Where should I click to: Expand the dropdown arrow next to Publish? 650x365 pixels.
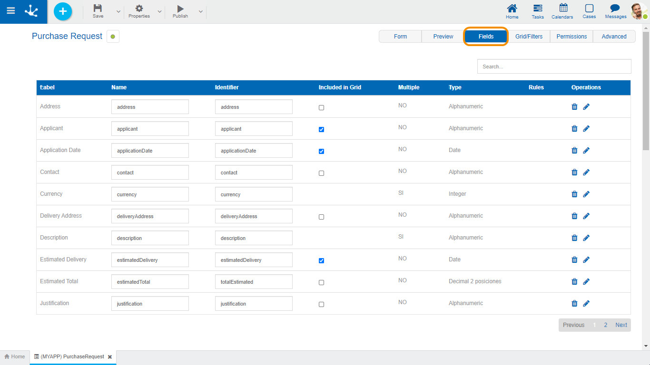pyautogui.click(x=201, y=11)
